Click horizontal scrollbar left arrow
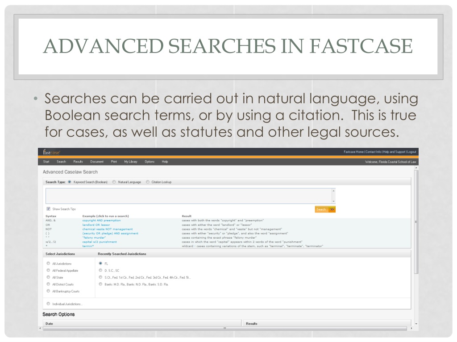This screenshot has height=342, width=457. (40, 328)
